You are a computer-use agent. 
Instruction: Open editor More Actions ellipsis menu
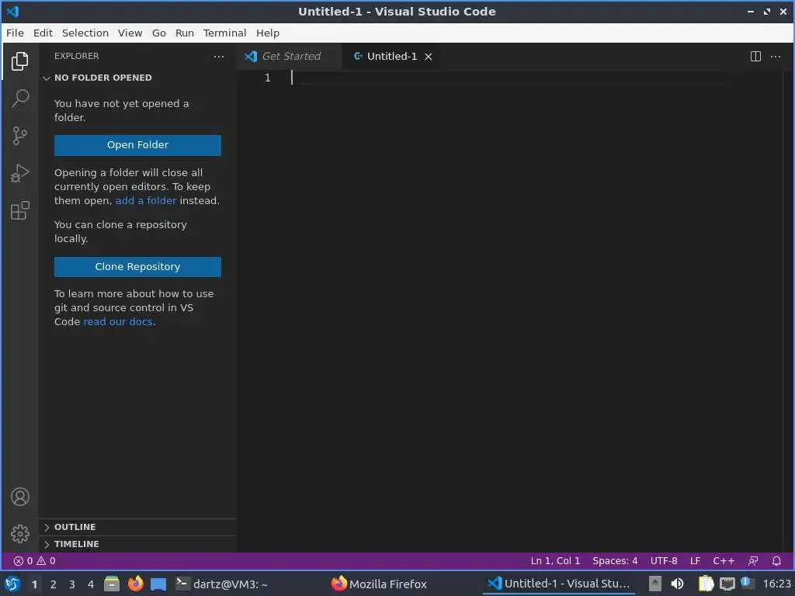coord(776,56)
